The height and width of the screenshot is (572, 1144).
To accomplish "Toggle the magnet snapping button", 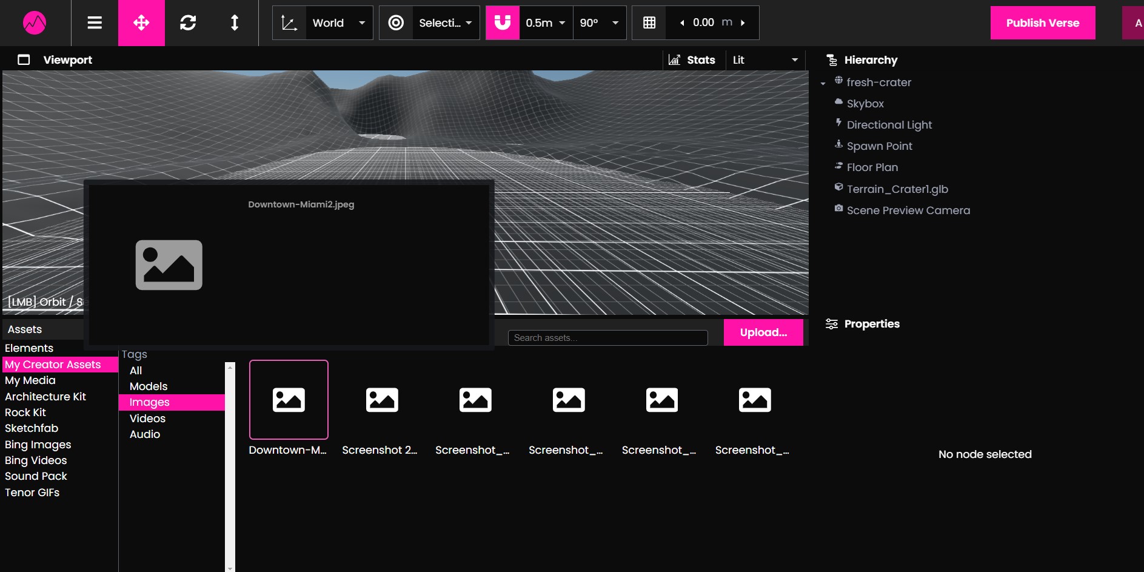I will click(x=503, y=23).
